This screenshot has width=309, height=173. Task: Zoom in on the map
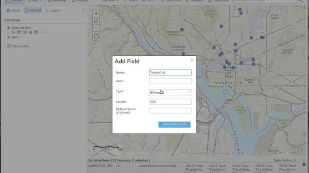[x=96, y=13]
